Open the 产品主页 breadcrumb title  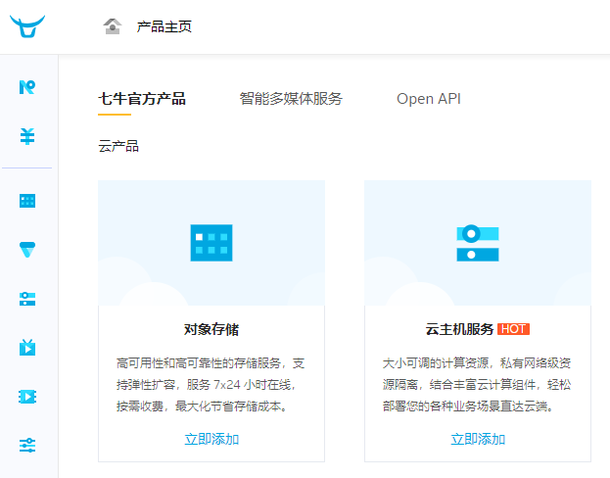point(164,26)
